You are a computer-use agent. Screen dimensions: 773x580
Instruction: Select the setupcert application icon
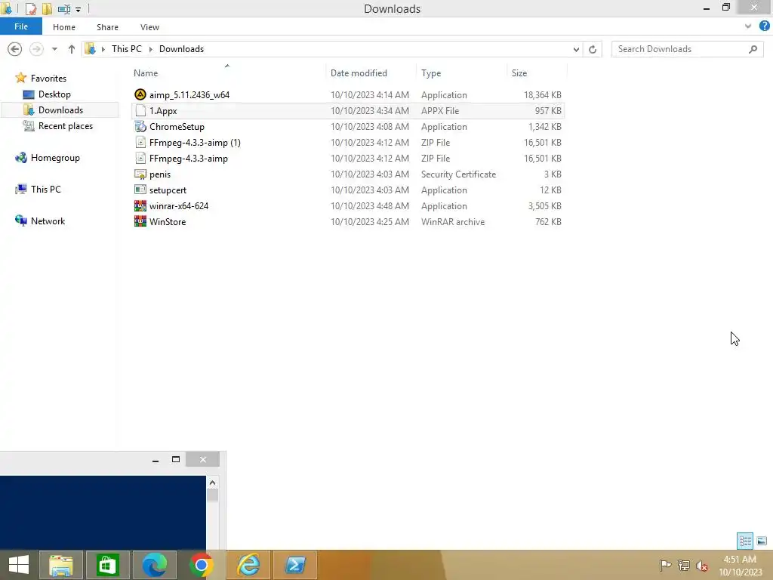140,190
